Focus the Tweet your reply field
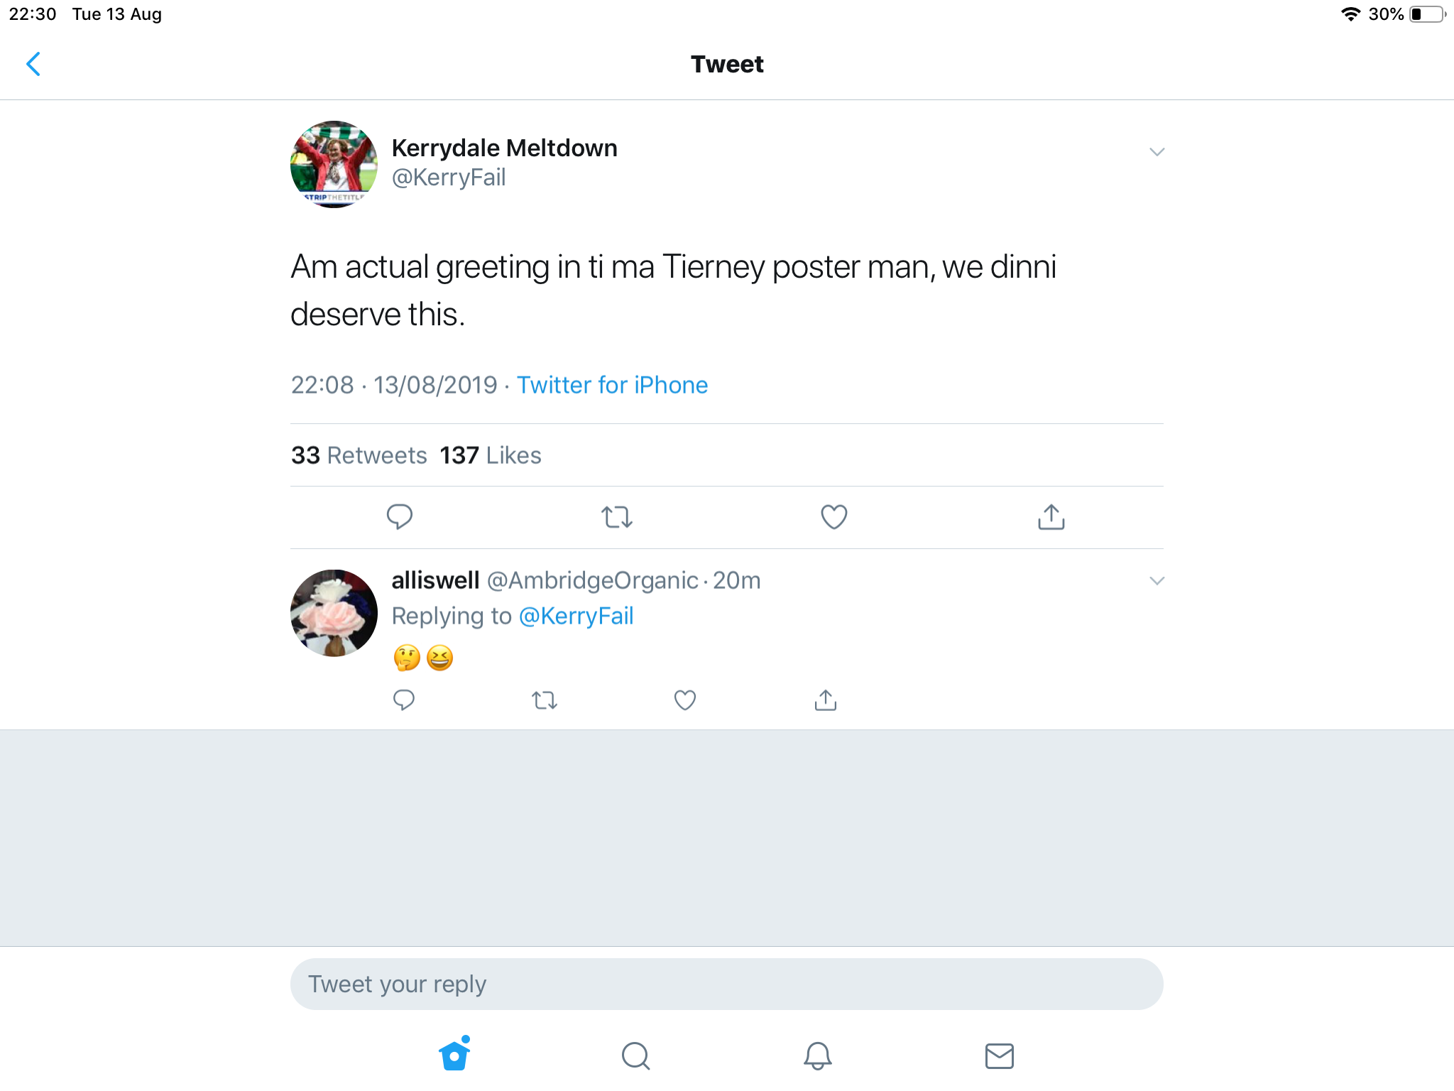Image resolution: width=1454 pixels, height=1091 pixels. pos(726,984)
